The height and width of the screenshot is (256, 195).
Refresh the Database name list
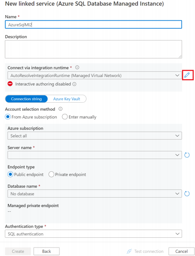187,194
